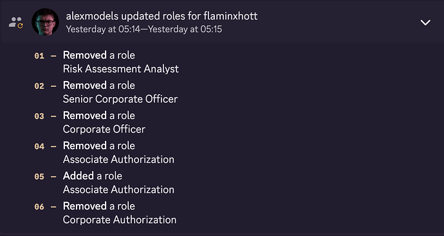
Task: Open alexmodels' avatar picture
Action: (x=45, y=22)
